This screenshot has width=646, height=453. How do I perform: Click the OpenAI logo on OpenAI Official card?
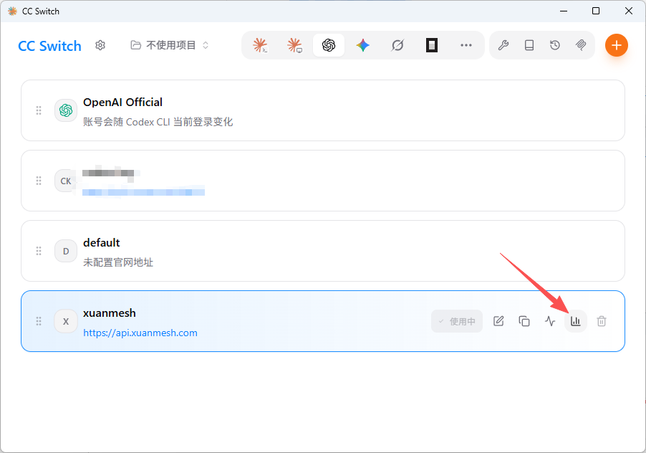[x=66, y=110]
